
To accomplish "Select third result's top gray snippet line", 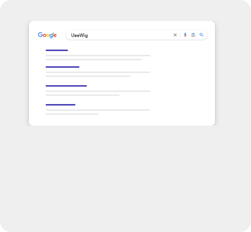I will coord(98,91).
